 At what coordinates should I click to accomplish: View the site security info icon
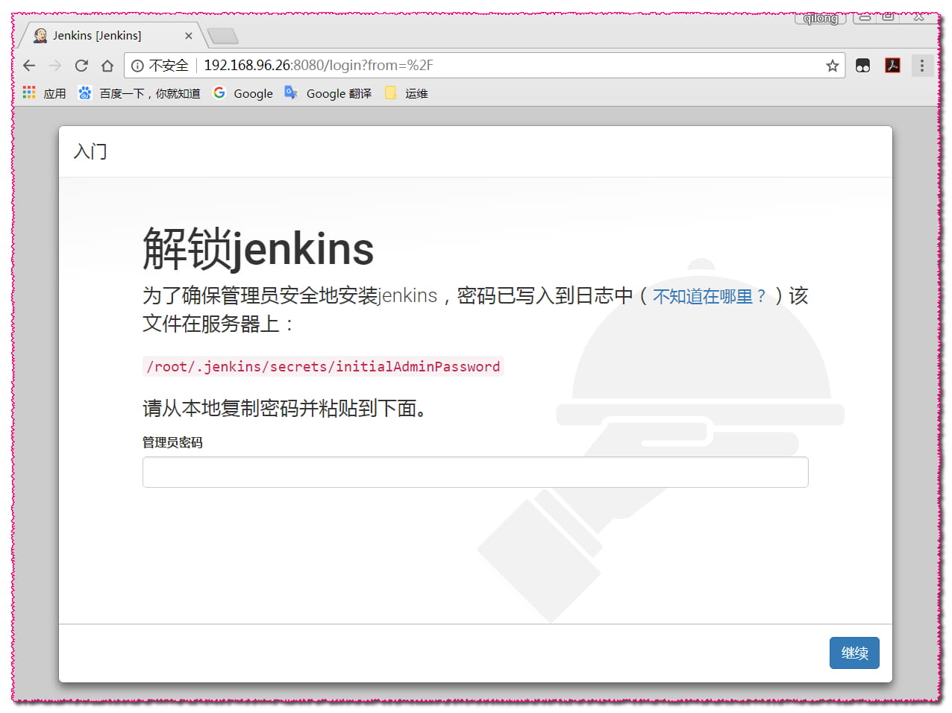pyautogui.click(x=137, y=66)
